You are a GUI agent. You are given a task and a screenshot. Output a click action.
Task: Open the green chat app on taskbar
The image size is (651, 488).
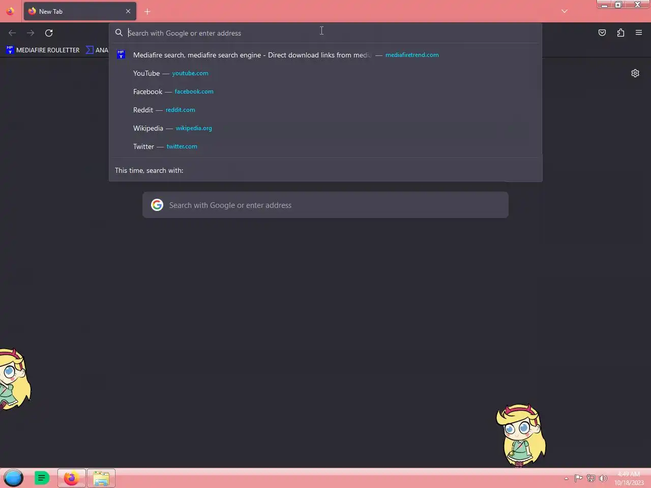click(x=42, y=478)
